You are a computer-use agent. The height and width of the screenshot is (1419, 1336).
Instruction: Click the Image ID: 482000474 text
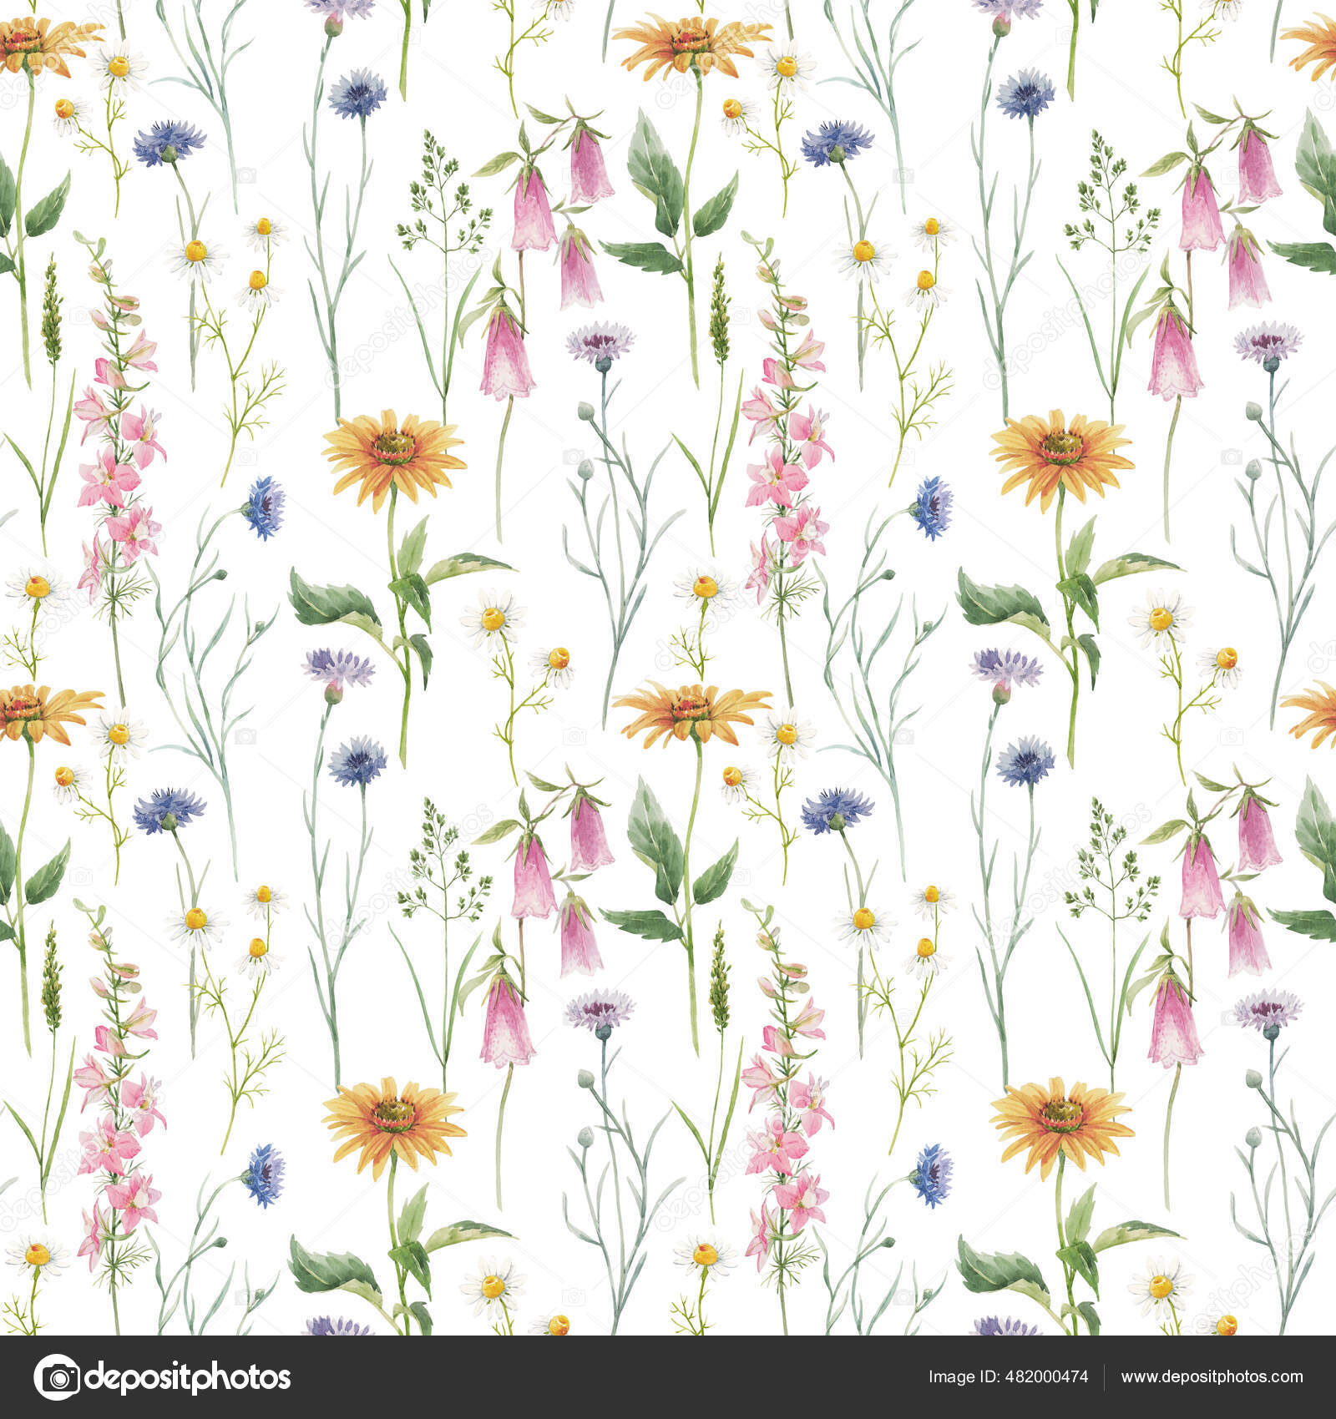(x=1008, y=1377)
